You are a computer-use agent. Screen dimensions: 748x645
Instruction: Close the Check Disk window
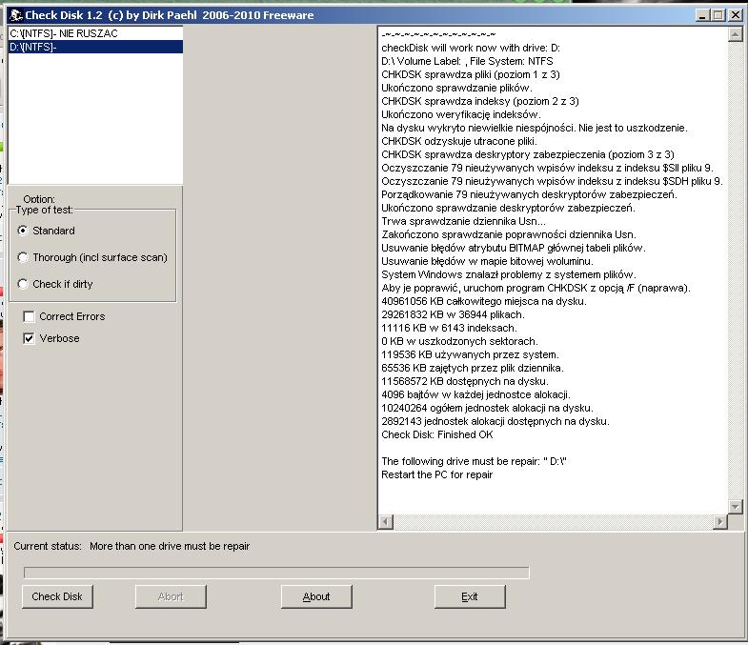click(x=736, y=15)
